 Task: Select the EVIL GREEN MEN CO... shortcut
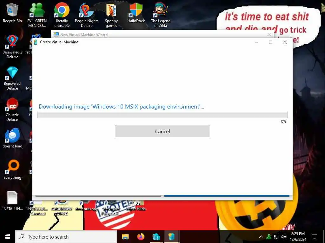click(37, 15)
